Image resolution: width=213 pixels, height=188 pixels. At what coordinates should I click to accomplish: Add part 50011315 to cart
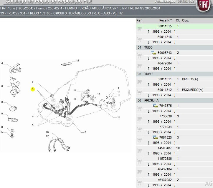pos(139,29)
